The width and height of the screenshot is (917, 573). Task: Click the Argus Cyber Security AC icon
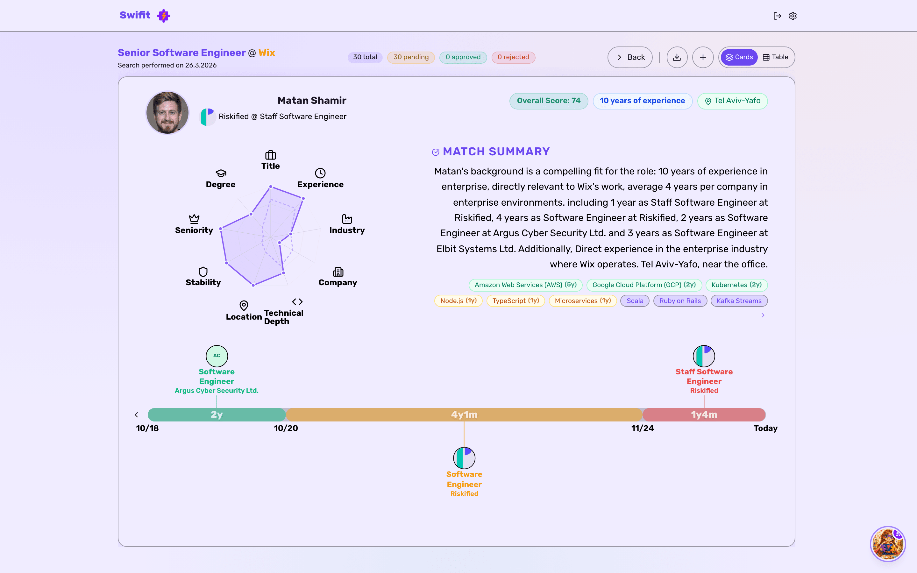tap(217, 356)
